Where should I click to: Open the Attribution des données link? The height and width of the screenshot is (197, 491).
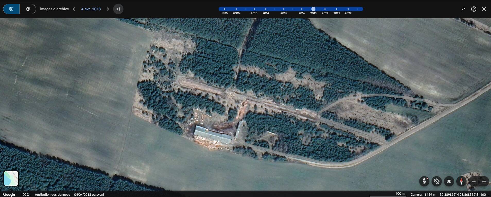(53, 194)
